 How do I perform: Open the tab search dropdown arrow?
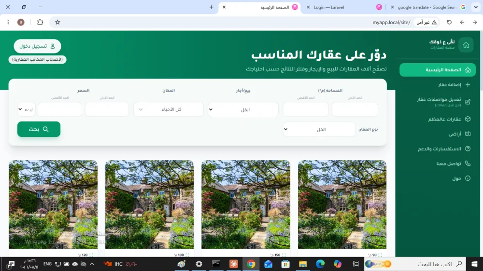476,7
